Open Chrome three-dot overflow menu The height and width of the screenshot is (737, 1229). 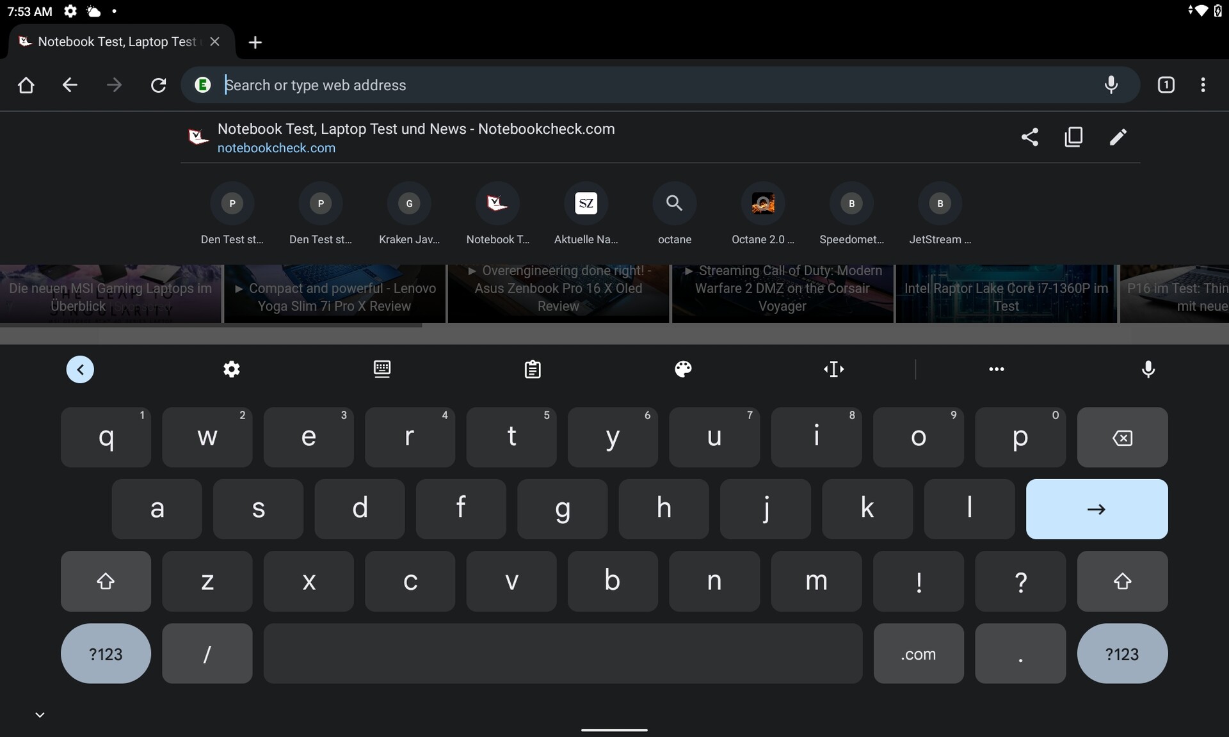[x=1203, y=85]
